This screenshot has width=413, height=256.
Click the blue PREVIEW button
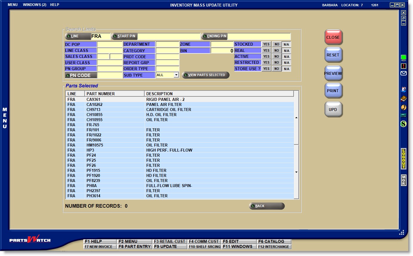coord(333,73)
